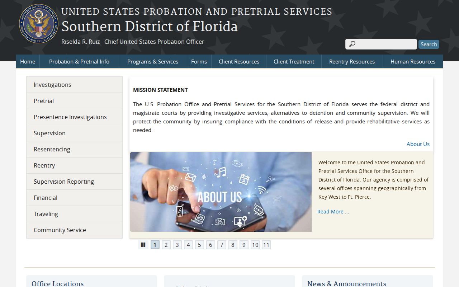Open Reentry Resources menu
459x287 pixels.
point(352,61)
